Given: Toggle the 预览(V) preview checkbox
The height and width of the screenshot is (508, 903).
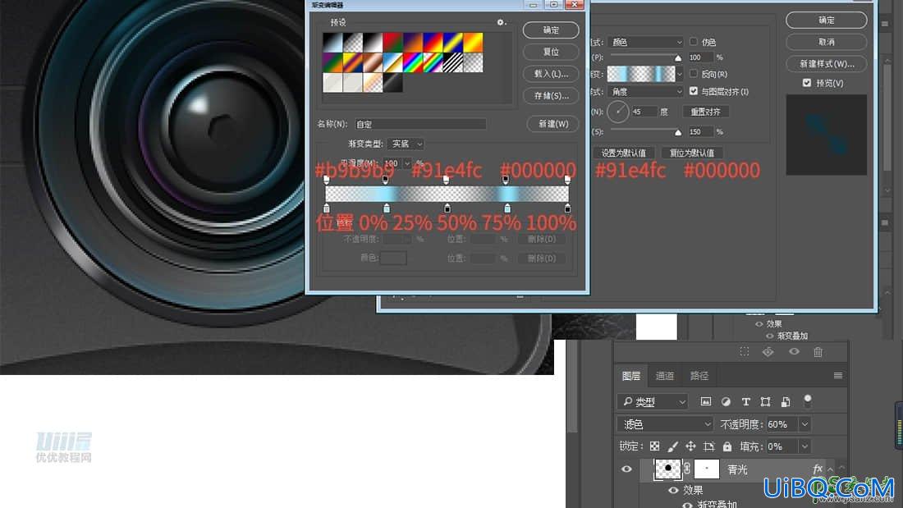Looking at the screenshot, I should (807, 83).
